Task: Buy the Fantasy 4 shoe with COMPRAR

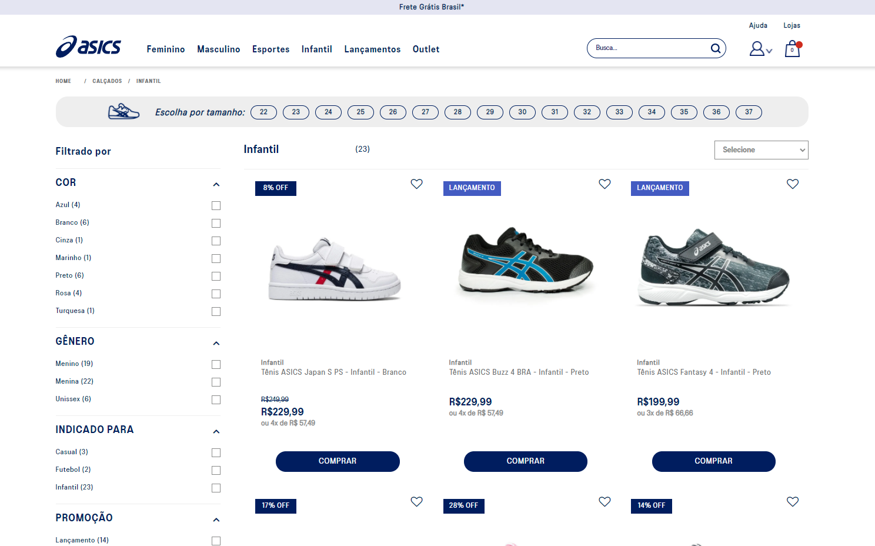Action: [714, 461]
